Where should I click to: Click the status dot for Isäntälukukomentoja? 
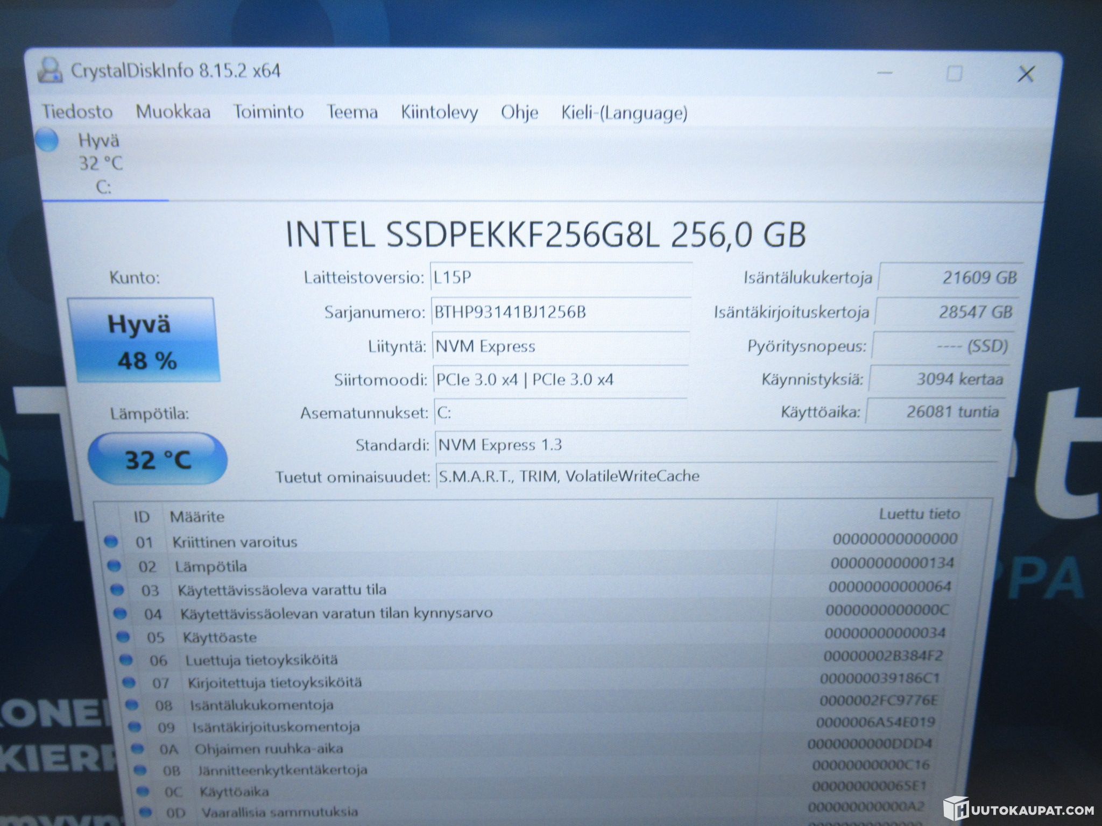pos(132,705)
